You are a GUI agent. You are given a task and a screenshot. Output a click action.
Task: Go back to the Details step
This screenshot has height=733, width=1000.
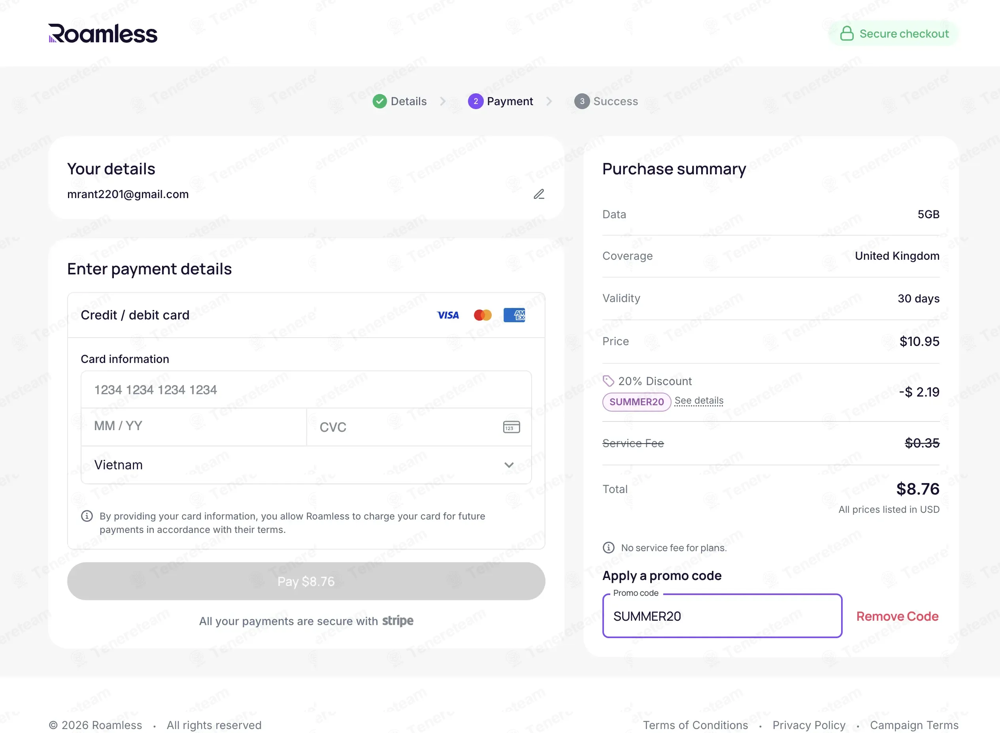click(408, 101)
